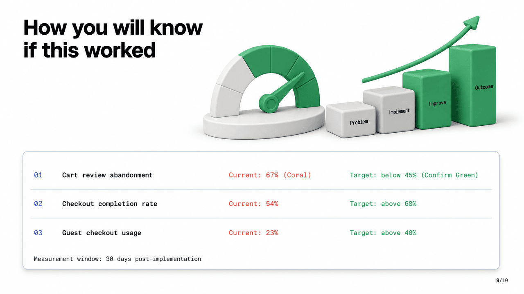Select the gray Implement block
The height and width of the screenshot is (294, 524).
(389, 109)
